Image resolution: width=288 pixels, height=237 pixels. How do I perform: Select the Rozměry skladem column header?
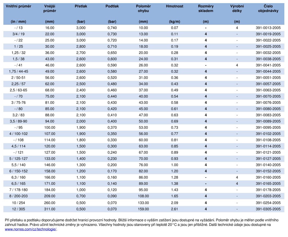tap(206, 8)
